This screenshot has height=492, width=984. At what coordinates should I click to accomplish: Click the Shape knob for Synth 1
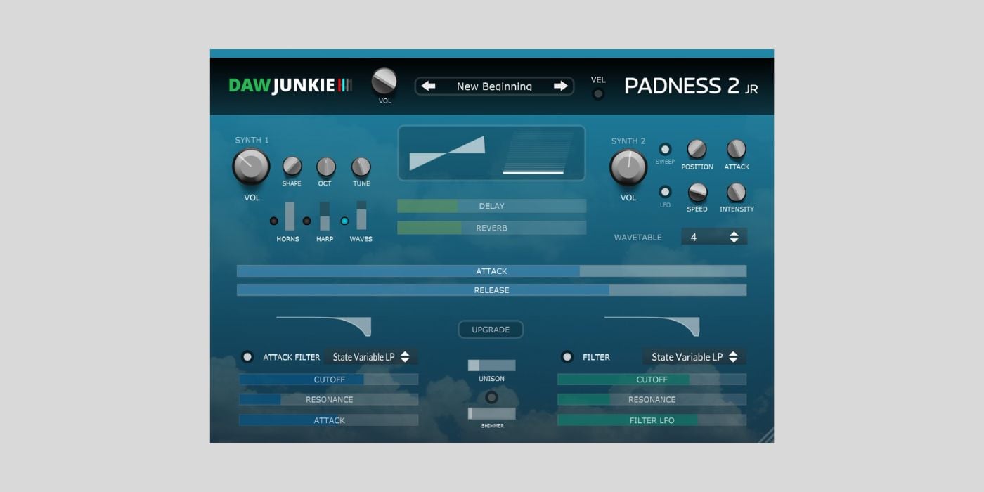tap(292, 167)
